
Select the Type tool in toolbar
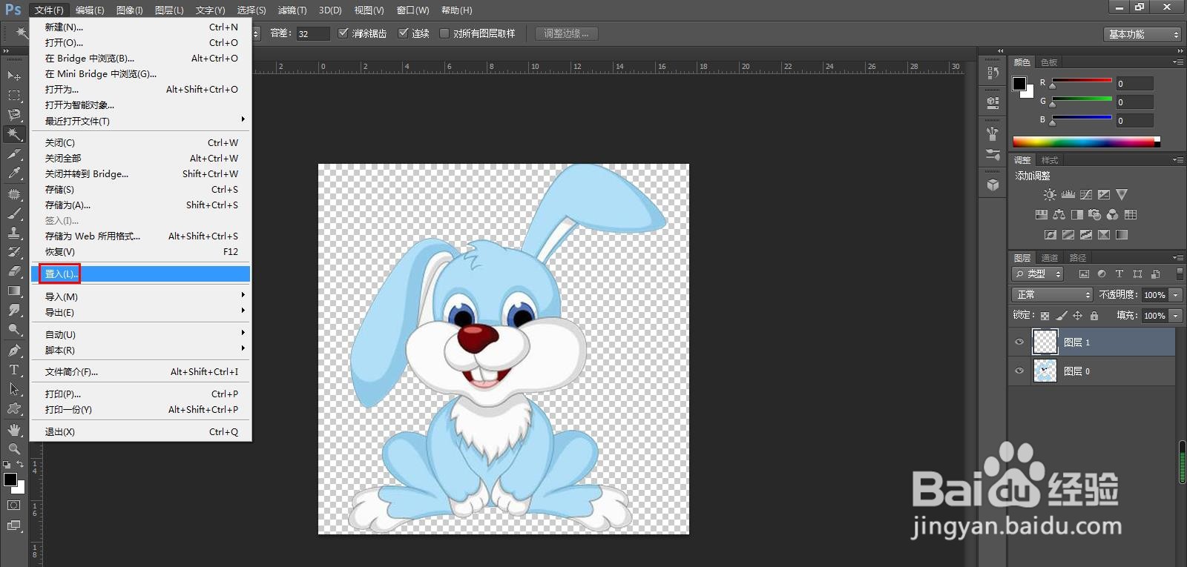14,369
